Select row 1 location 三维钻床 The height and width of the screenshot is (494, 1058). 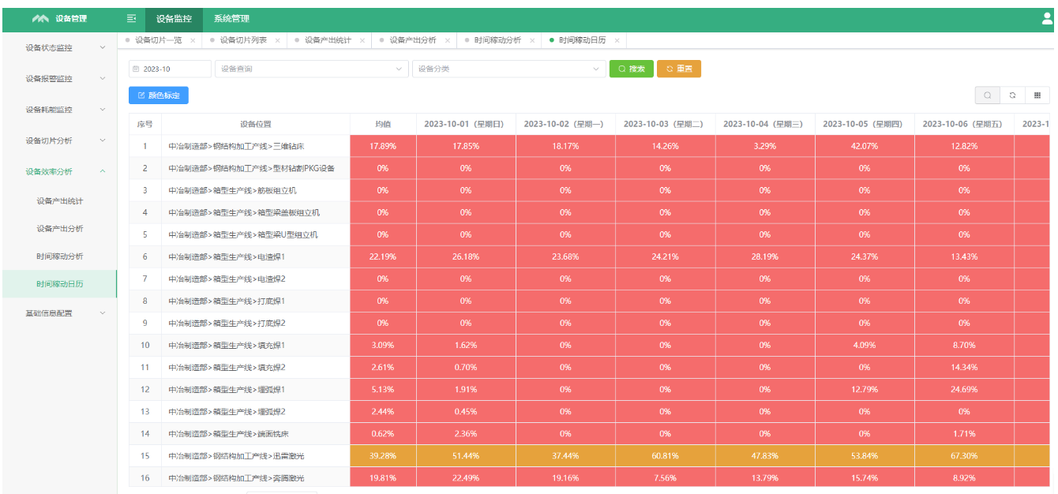pyautogui.click(x=256, y=146)
